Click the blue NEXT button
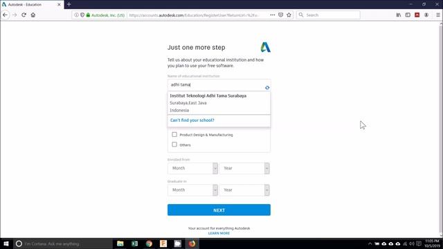 pos(219,210)
